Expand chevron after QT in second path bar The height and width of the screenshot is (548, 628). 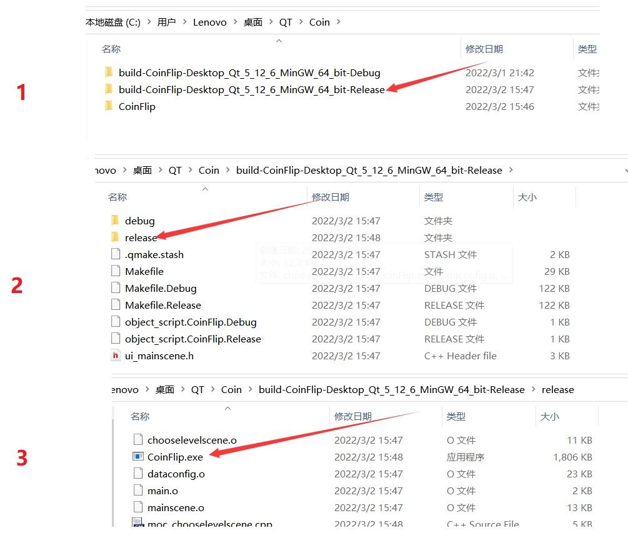(x=190, y=170)
